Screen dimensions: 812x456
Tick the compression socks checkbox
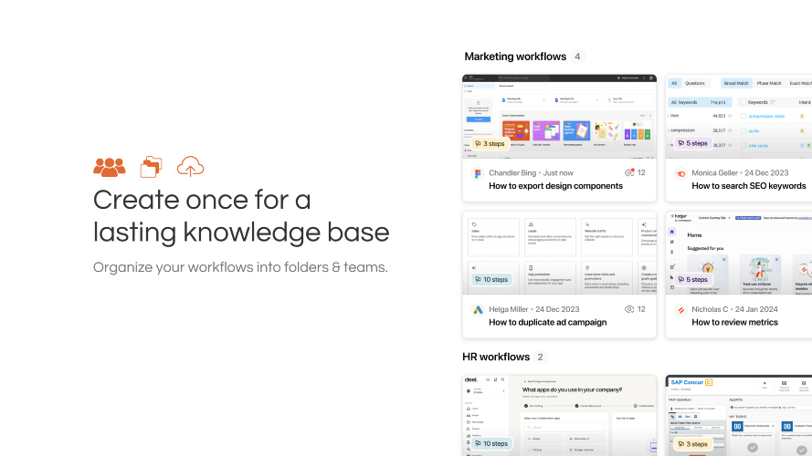pyautogui.click(x=743, y=117)
